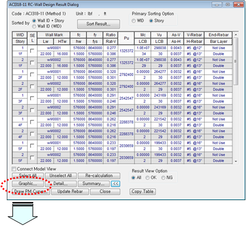Click the End-Rebar column header

pyautogui.click(x=218, y=35)
